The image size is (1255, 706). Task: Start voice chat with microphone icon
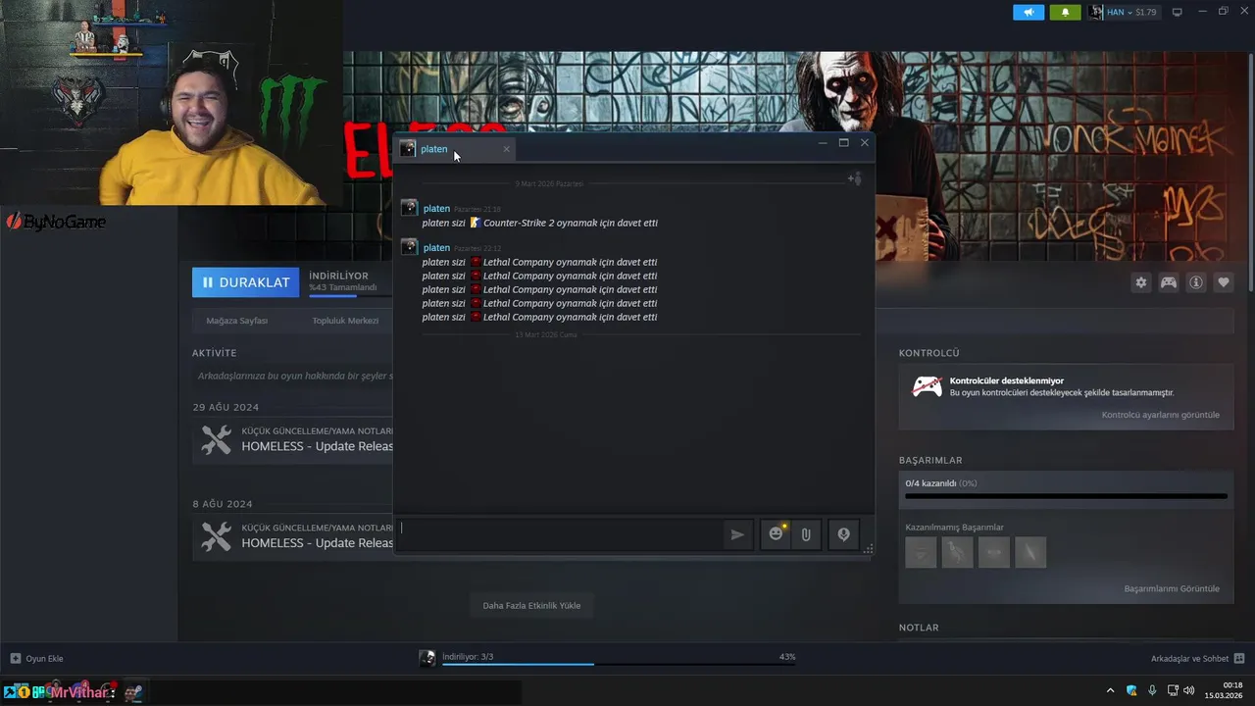[x=843, y=534]
